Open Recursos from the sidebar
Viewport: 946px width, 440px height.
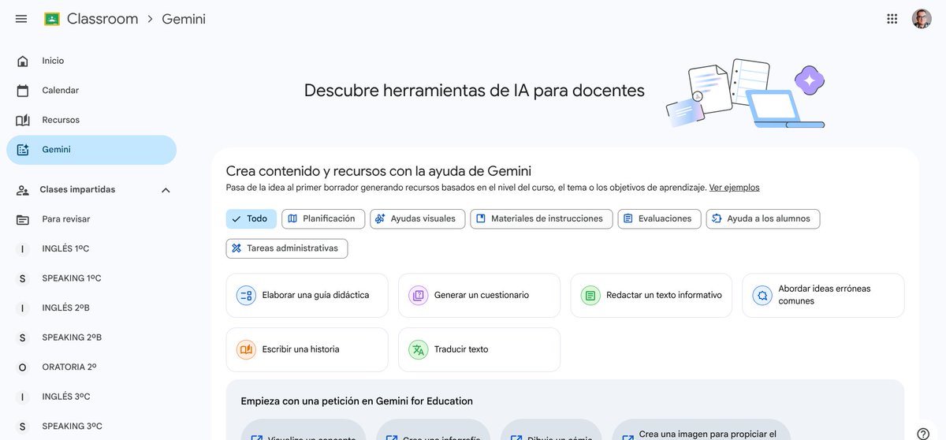(x=91, y=120)
